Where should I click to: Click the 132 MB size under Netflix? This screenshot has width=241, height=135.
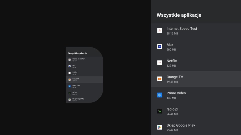[x=171, y=66]
